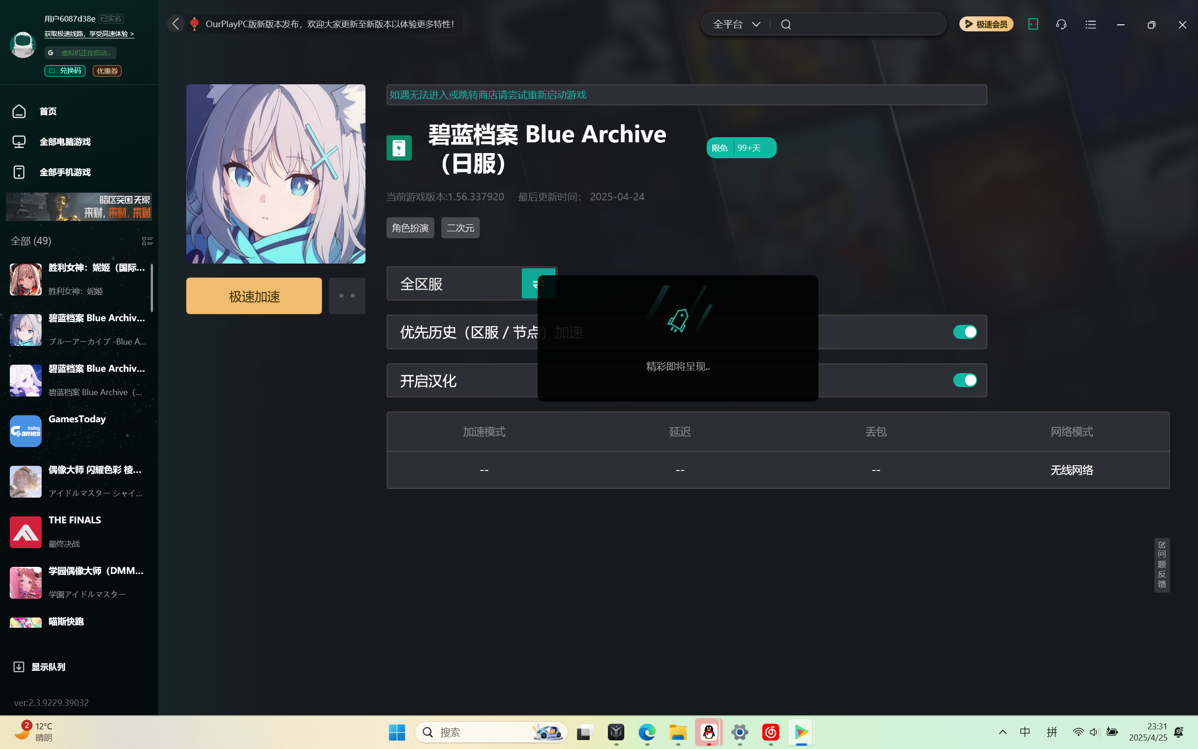Image resolution: width=1198 pixels, height=749 pixels.
Task: Open File Explorer from taskbar
Action: [678, 732]
